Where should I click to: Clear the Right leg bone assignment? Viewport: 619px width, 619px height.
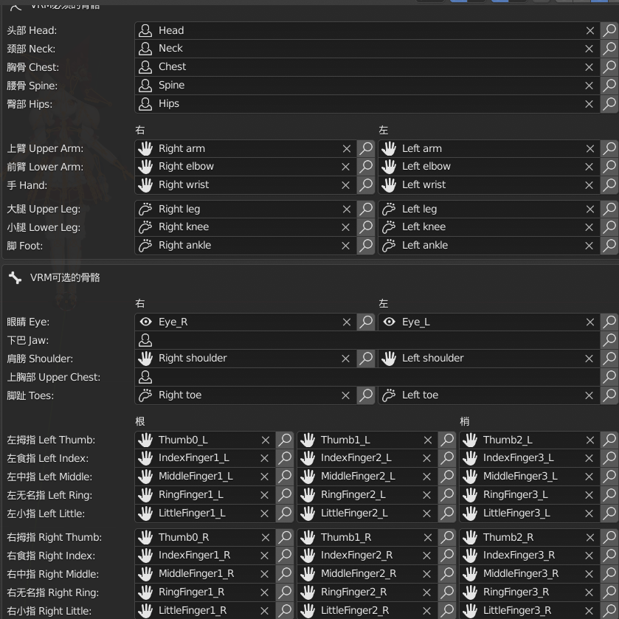click(347, 210)
